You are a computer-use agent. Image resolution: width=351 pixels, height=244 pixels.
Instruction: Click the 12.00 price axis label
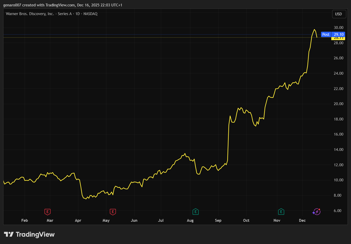pos(338,165)
